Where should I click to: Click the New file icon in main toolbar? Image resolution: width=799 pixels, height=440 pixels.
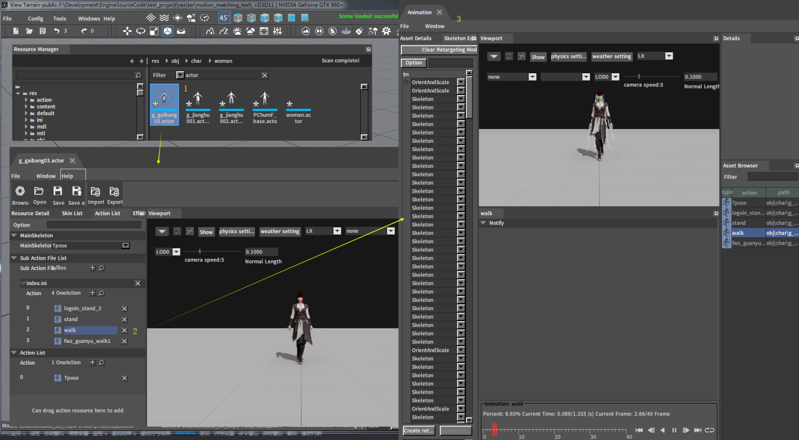coord(16,31)
